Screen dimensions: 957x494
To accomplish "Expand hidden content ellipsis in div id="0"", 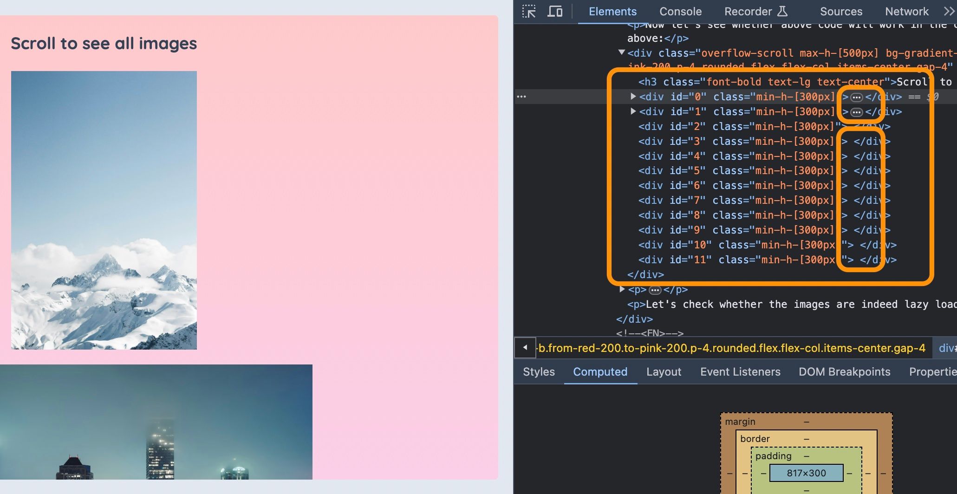I will [856, 97].
